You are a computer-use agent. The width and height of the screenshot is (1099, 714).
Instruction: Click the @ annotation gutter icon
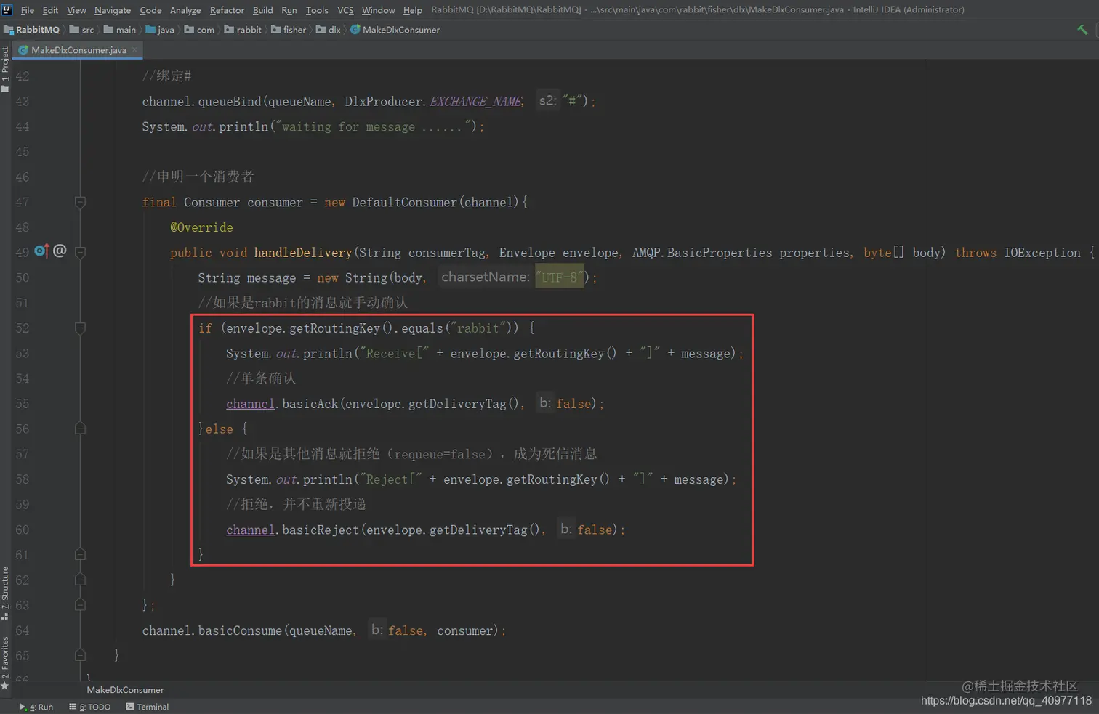coord(60,251)
